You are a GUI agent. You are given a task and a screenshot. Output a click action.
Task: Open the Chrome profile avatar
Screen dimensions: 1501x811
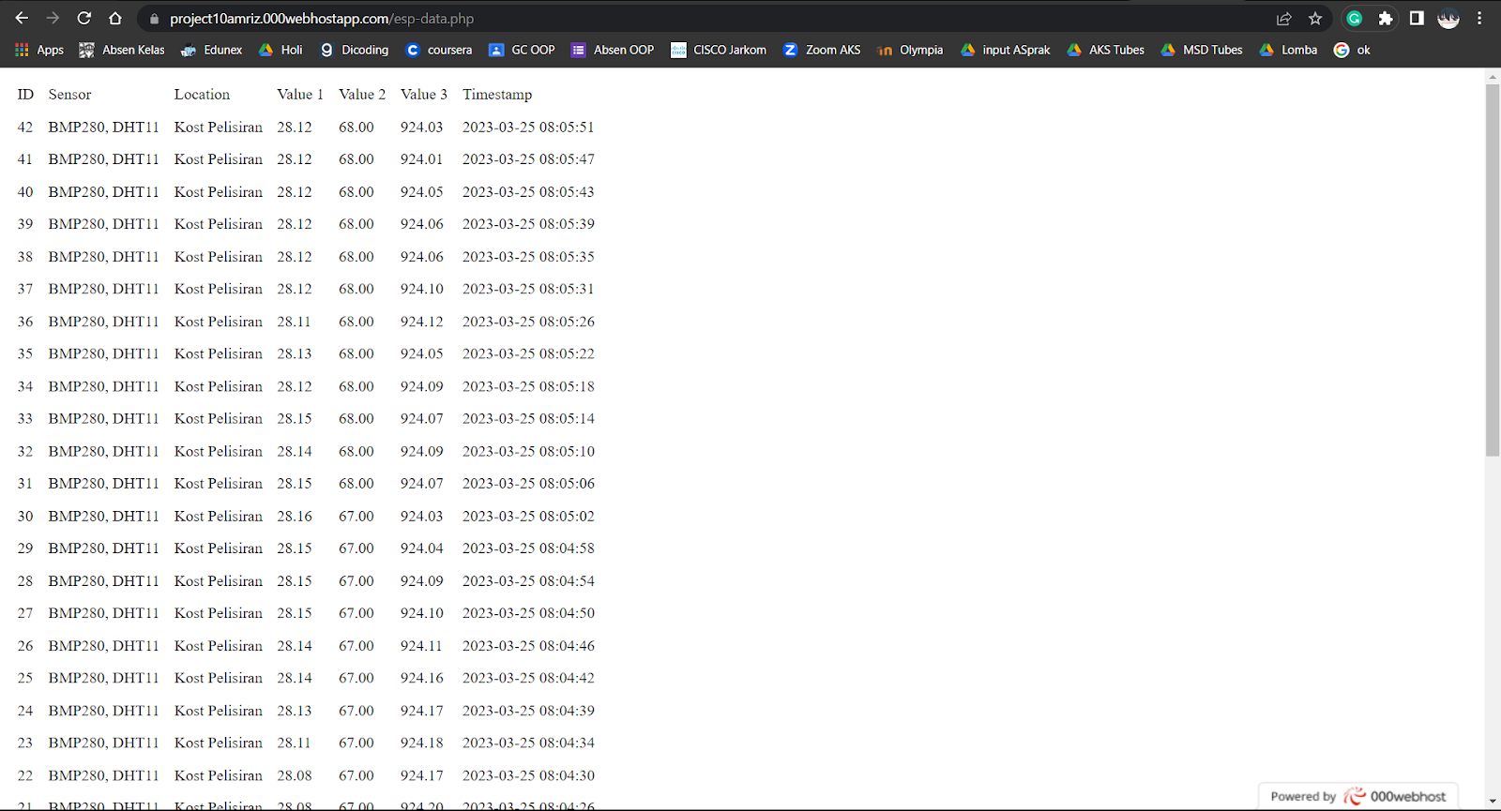point(1448,19)
